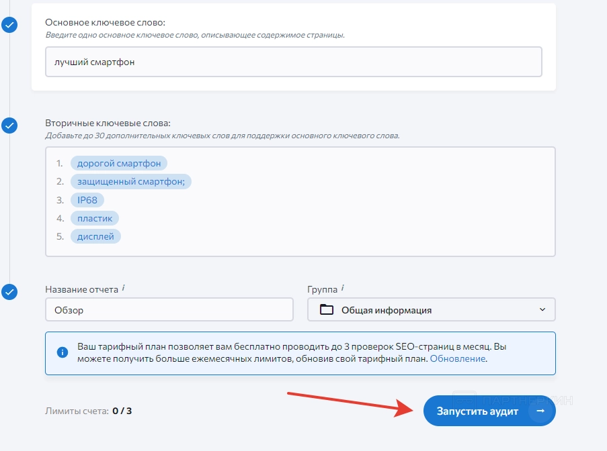Expand the Общая информация group dropdown
The width and height of the screenshot is (607, 451).
430,310
